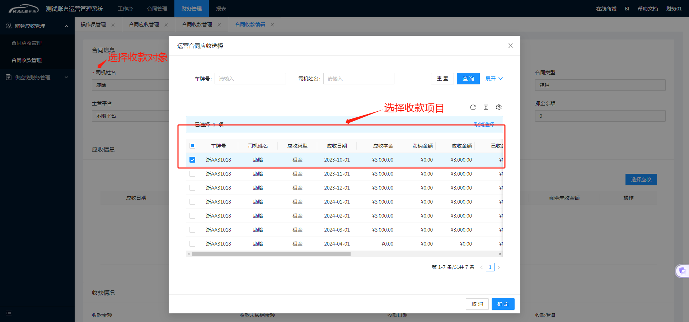
Task: Click the 财务应收管理 sidebar icon
Action: click(x=9, y=26)
